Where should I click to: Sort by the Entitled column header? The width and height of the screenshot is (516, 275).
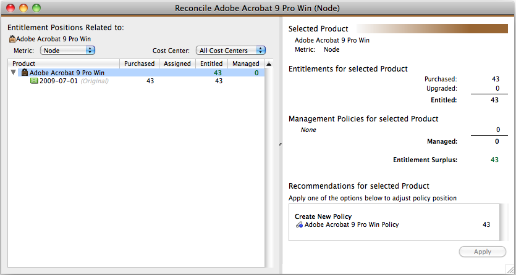pyautogui.click(x=211, y=64)
